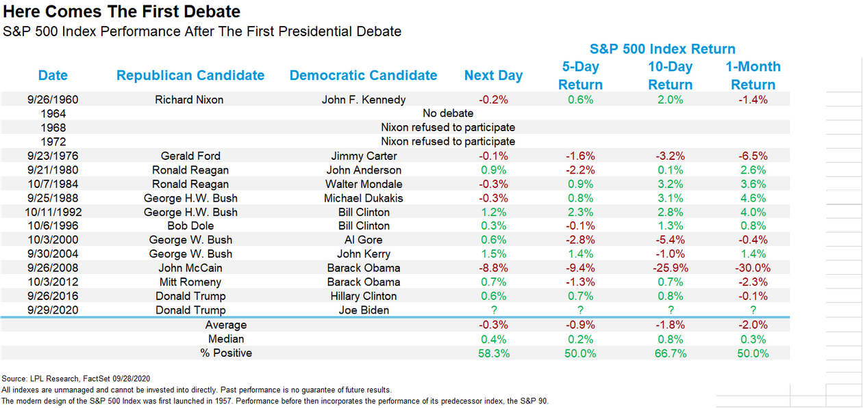Select the -30.0% one-month return value
The width and height of the screenshot is (863, 408).
pyautogui.click(x=753, y=268)
